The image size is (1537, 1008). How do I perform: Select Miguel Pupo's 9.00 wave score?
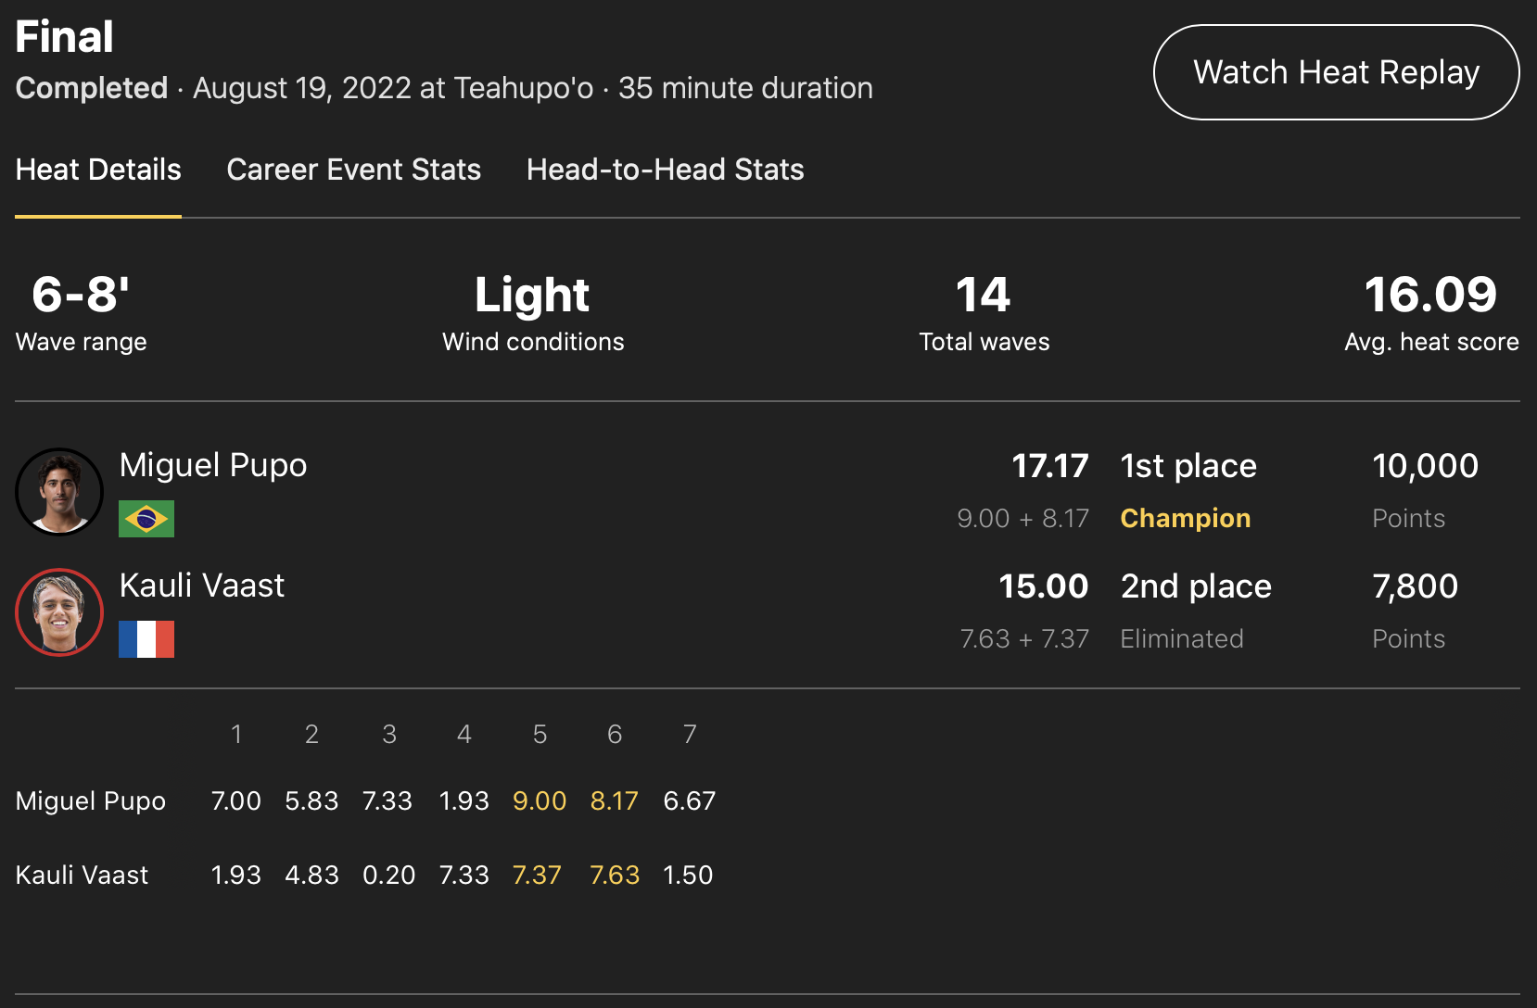pyautogui.click(x=540, y=800)
